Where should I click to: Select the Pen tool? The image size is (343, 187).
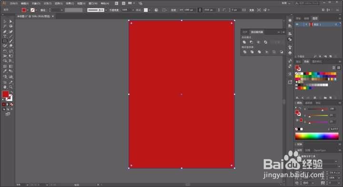click(x=5, y=32)
